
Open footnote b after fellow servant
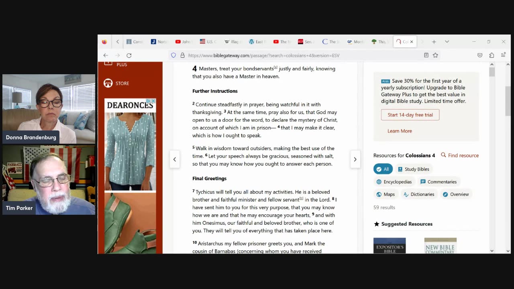[301, 198]
